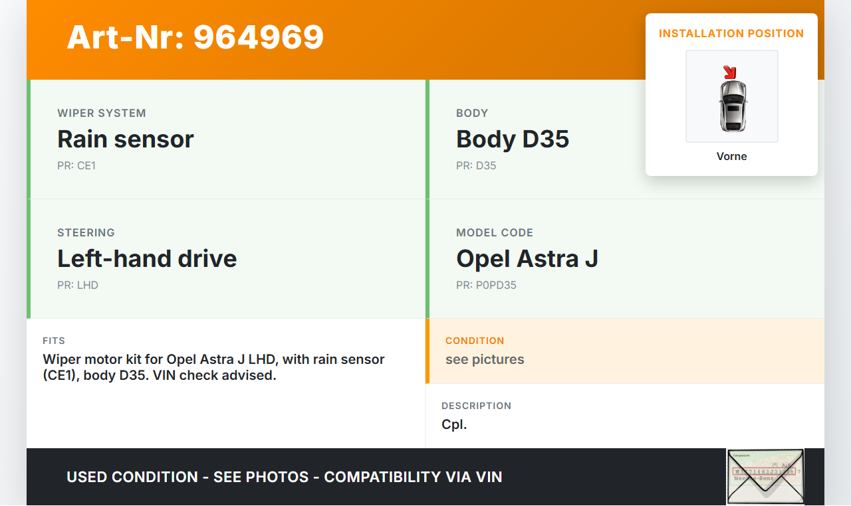
Task: Select the Opel Astra J model value
Action: pyautogui.click(x=527, y=258)
